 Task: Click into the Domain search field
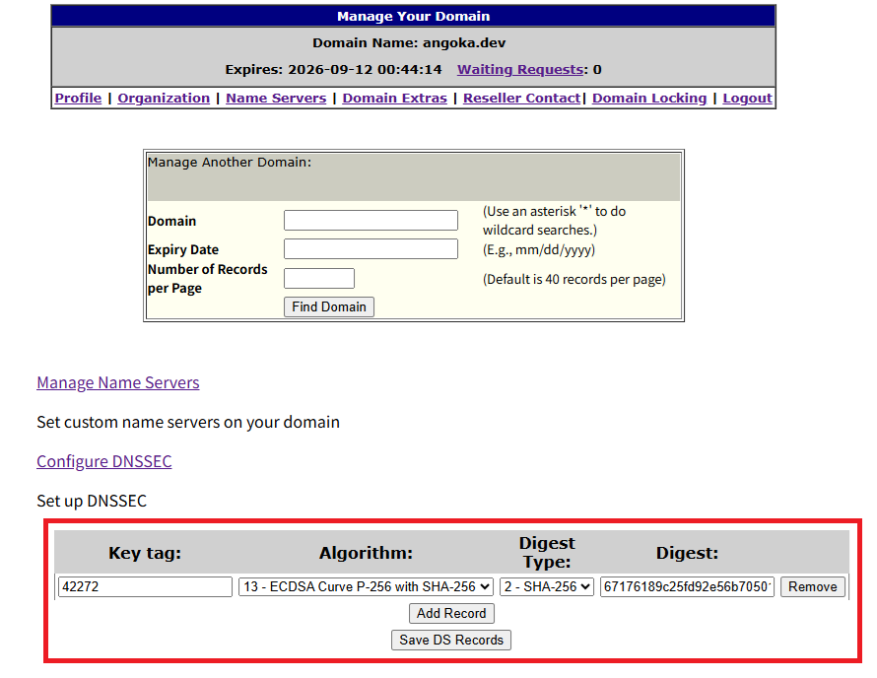(371, 221)
